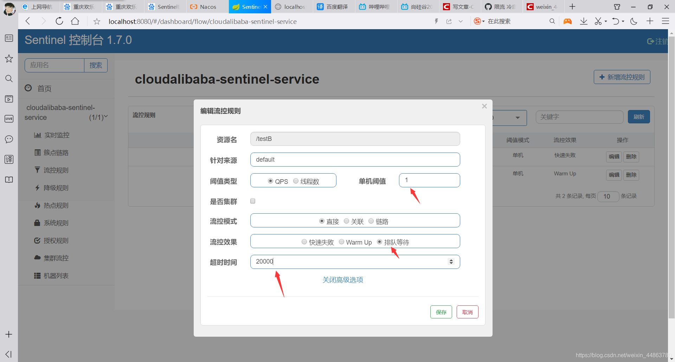This screenshot has width=675, height=362.
Task: Click the 超时时间 input field
Action: (x=355, y=262)
